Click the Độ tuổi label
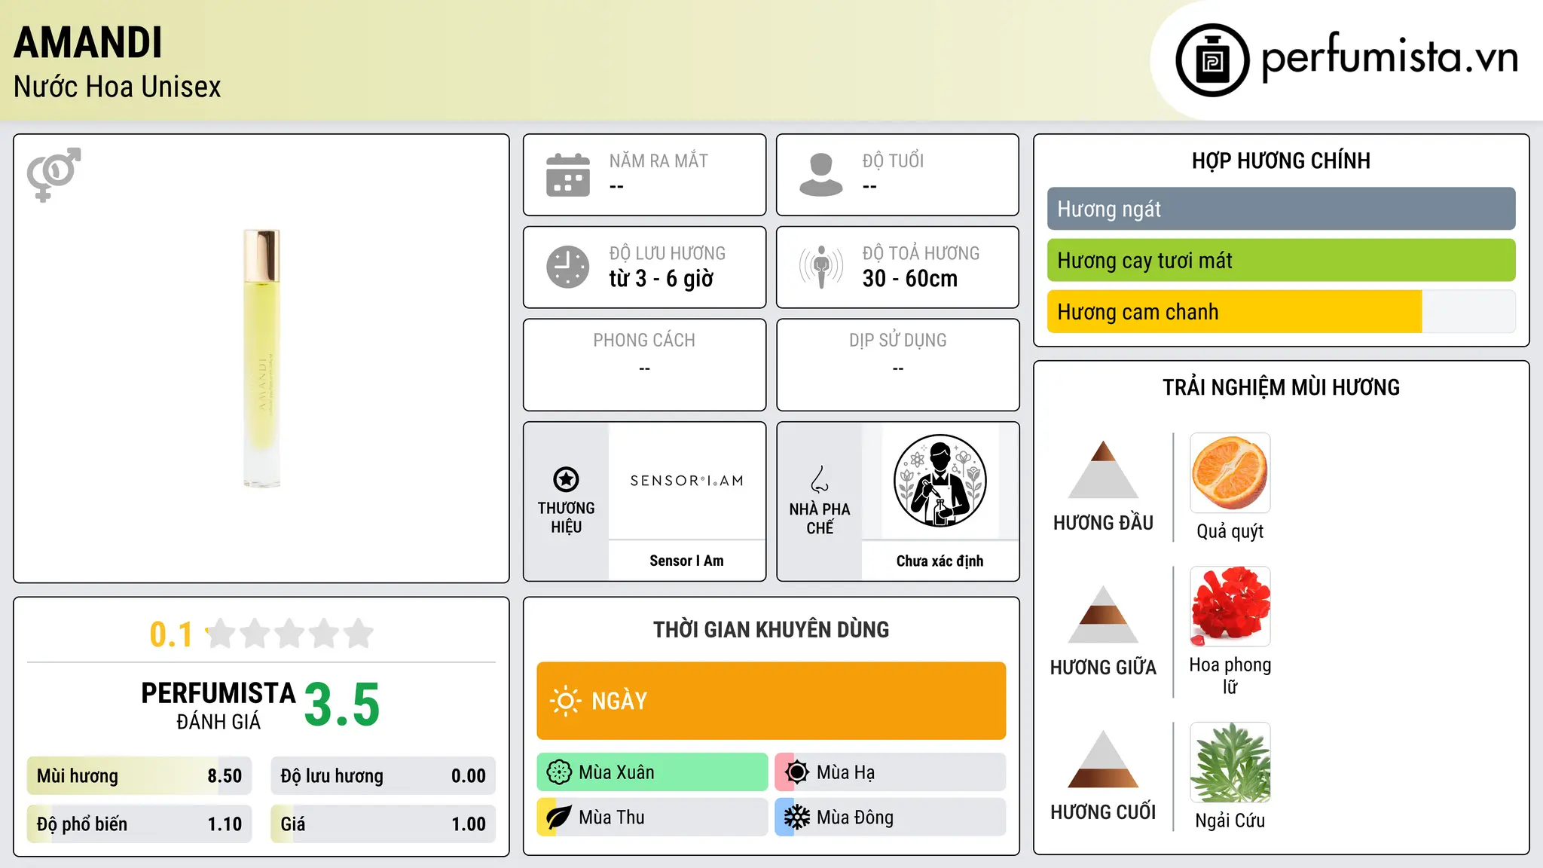Screen dimensions: 1543x868 893,160
